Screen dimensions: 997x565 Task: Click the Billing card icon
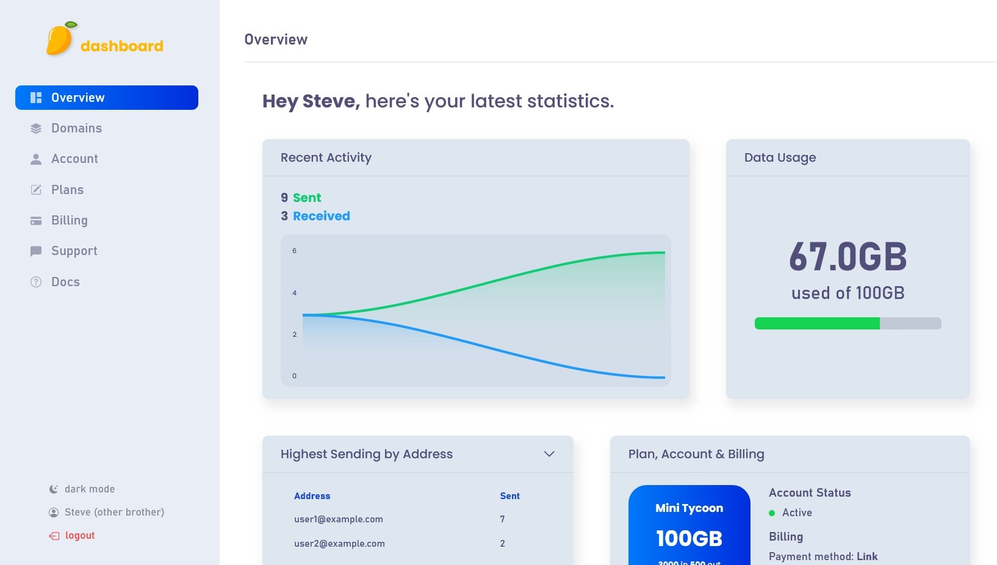[36, 220]
